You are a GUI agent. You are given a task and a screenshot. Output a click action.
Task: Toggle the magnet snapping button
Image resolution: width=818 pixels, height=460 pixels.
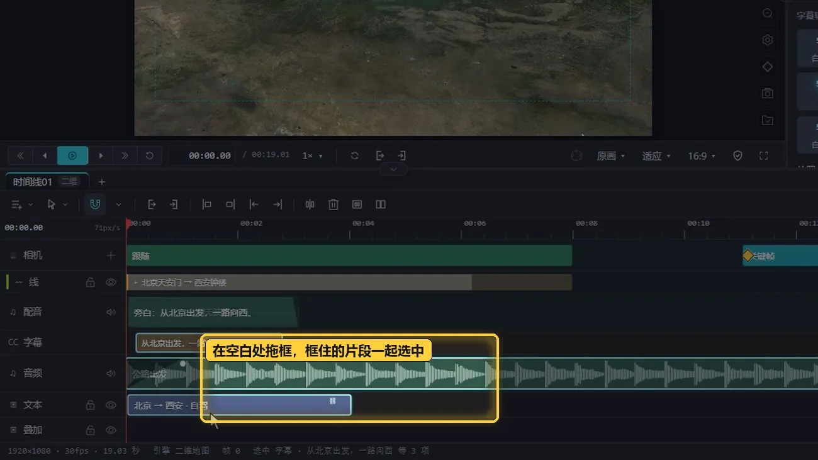pyautogui.click(x=95, y=205)
